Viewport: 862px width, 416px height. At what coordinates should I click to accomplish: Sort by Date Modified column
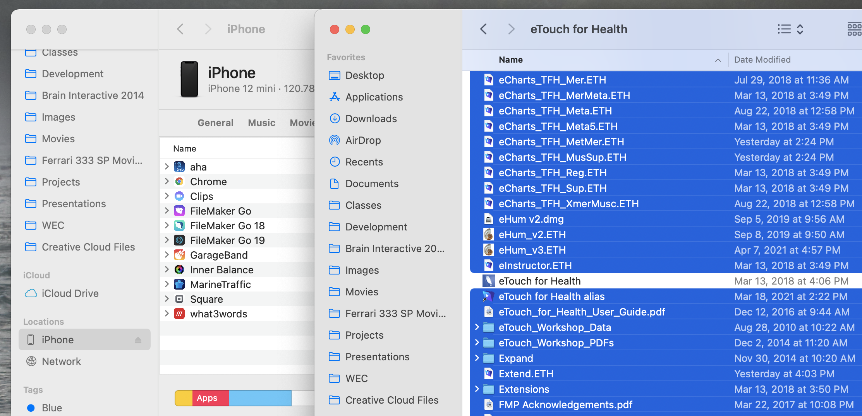click(762, 60)
